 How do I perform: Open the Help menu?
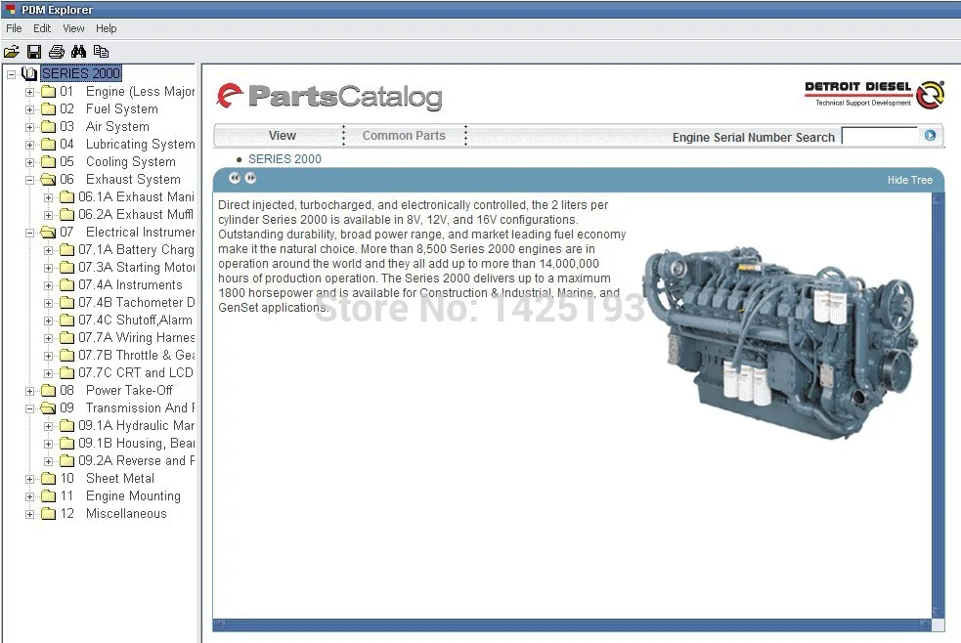click(x=106, y=28)
